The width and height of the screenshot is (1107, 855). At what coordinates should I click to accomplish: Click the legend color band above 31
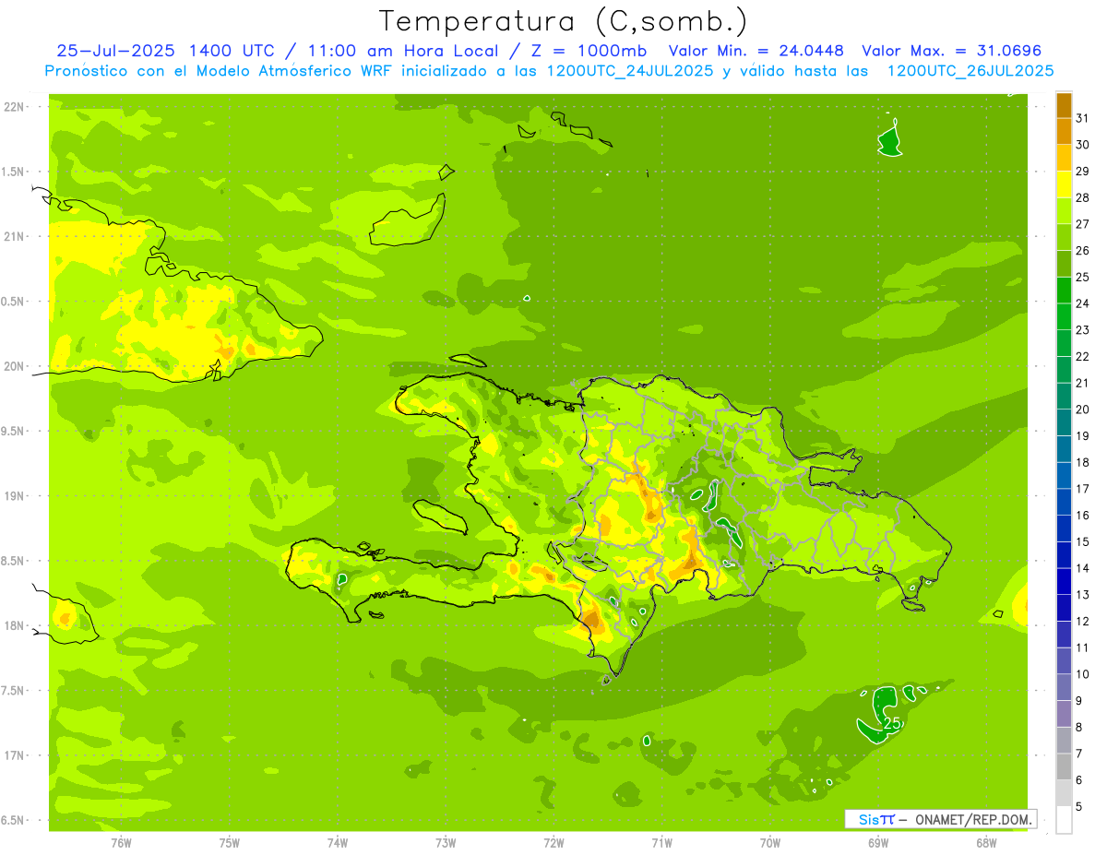pyautogui.click(x=1064, y=105)
